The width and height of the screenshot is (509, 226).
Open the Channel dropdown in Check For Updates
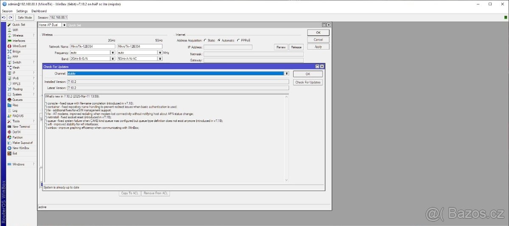pos(287,73)
